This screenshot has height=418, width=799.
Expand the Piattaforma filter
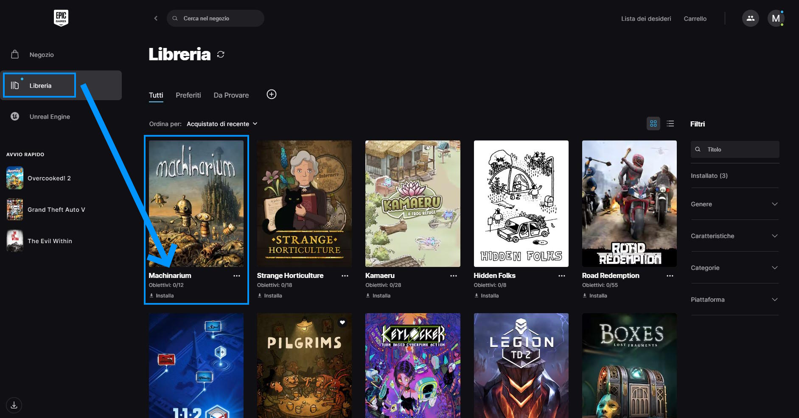(x=735, y=300)
